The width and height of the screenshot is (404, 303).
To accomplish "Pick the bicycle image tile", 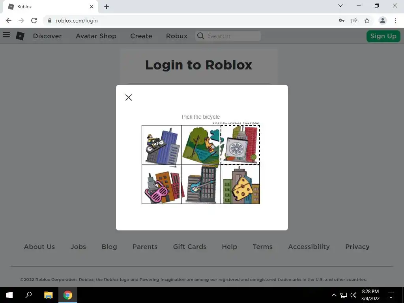I will 161,145.
